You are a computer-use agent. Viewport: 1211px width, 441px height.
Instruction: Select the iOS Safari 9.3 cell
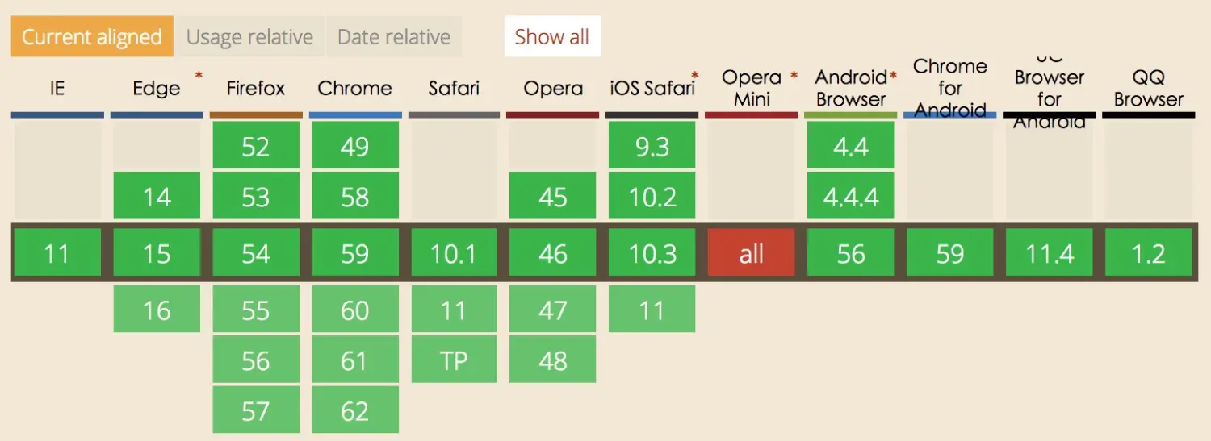[x=652, y=146]
